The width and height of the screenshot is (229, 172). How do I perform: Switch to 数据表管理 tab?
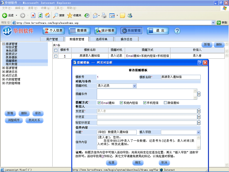click(77, 39)
